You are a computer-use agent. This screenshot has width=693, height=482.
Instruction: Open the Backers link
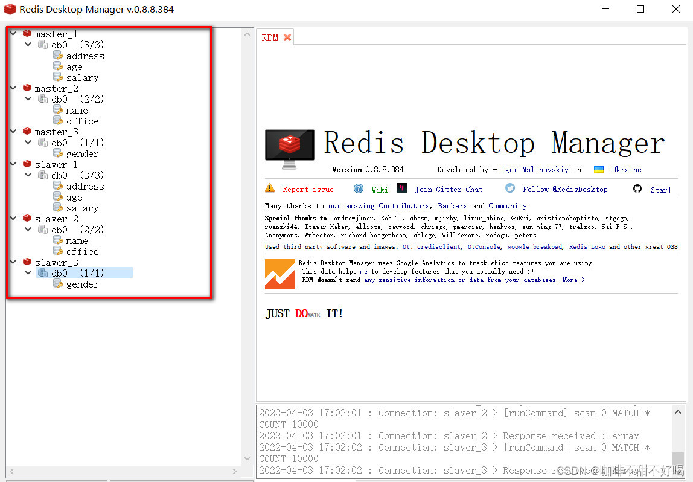(453, 205)
